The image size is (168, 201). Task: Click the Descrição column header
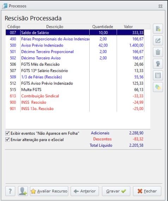55,27
